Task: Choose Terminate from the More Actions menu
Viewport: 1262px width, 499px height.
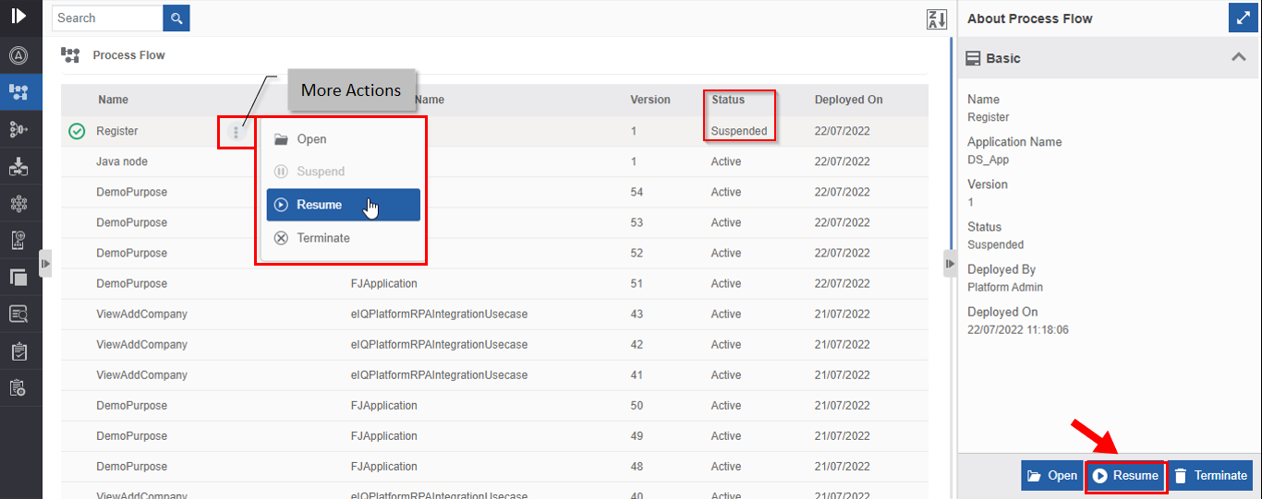Action: [344, 238]
